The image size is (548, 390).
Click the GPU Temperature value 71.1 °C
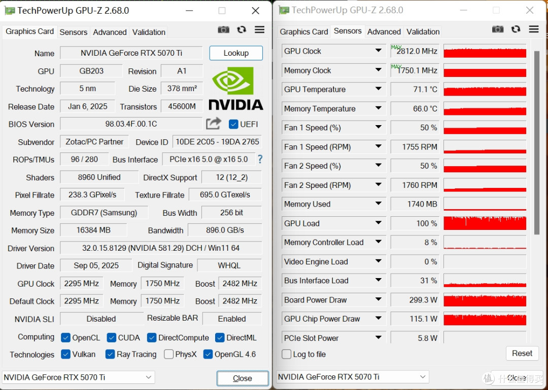tap(416, 89)
